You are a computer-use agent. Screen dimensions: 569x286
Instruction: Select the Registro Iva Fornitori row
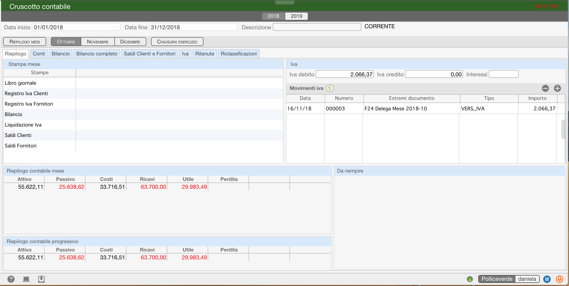tap(143, 104)
